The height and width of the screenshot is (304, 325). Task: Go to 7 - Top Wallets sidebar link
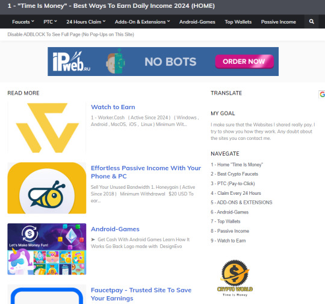226,221
